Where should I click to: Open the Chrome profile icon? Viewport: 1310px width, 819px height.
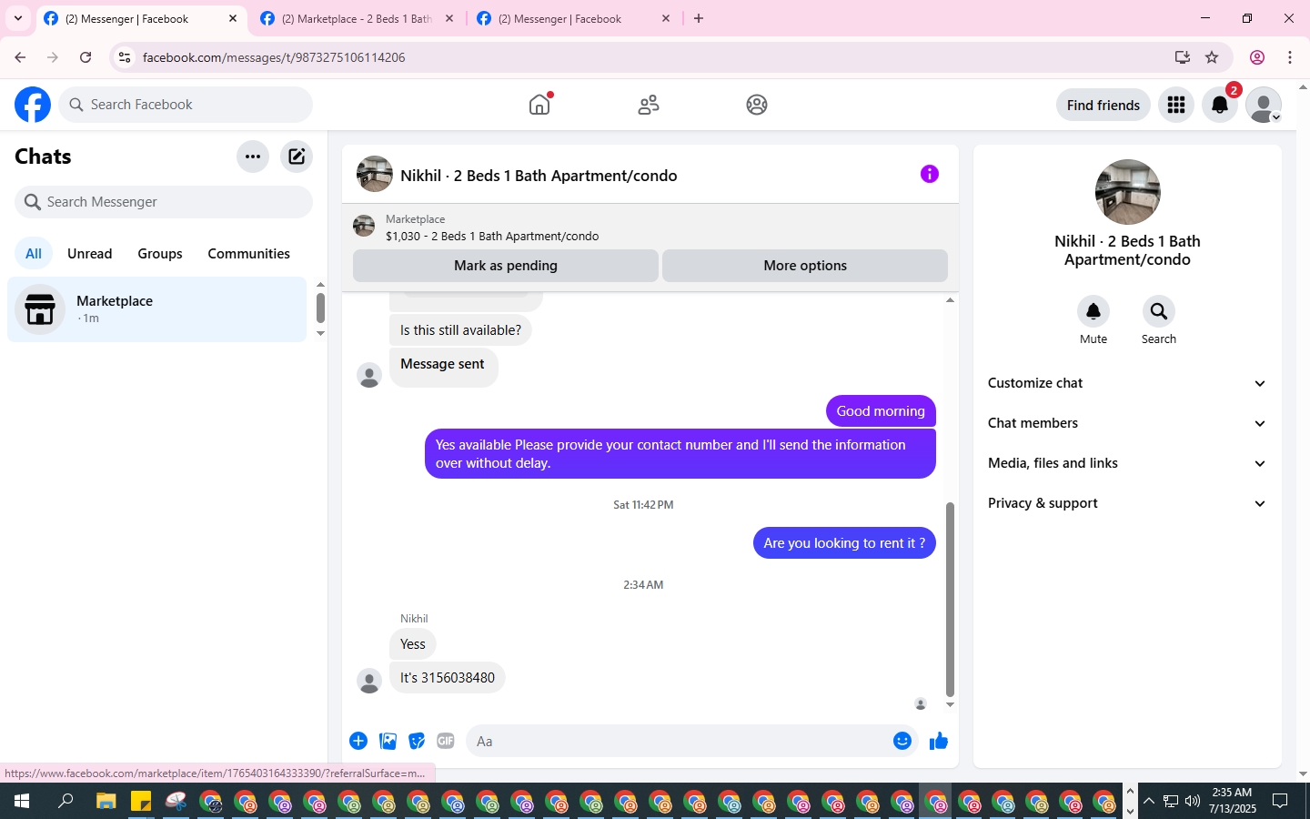(1257, 57)
